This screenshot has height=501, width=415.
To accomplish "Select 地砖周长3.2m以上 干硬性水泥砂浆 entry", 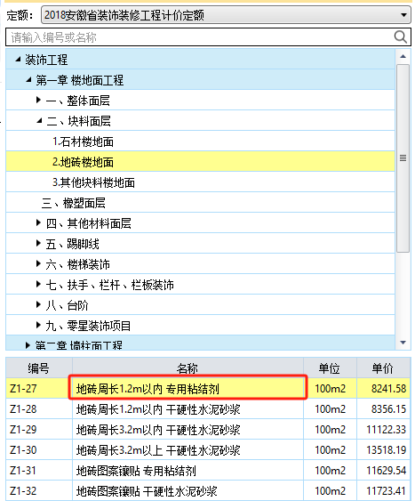I will click(188, 450).
